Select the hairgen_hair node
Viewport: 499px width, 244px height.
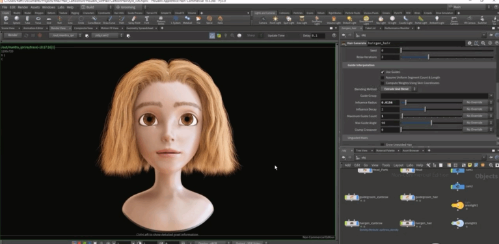tap(408, 224)
